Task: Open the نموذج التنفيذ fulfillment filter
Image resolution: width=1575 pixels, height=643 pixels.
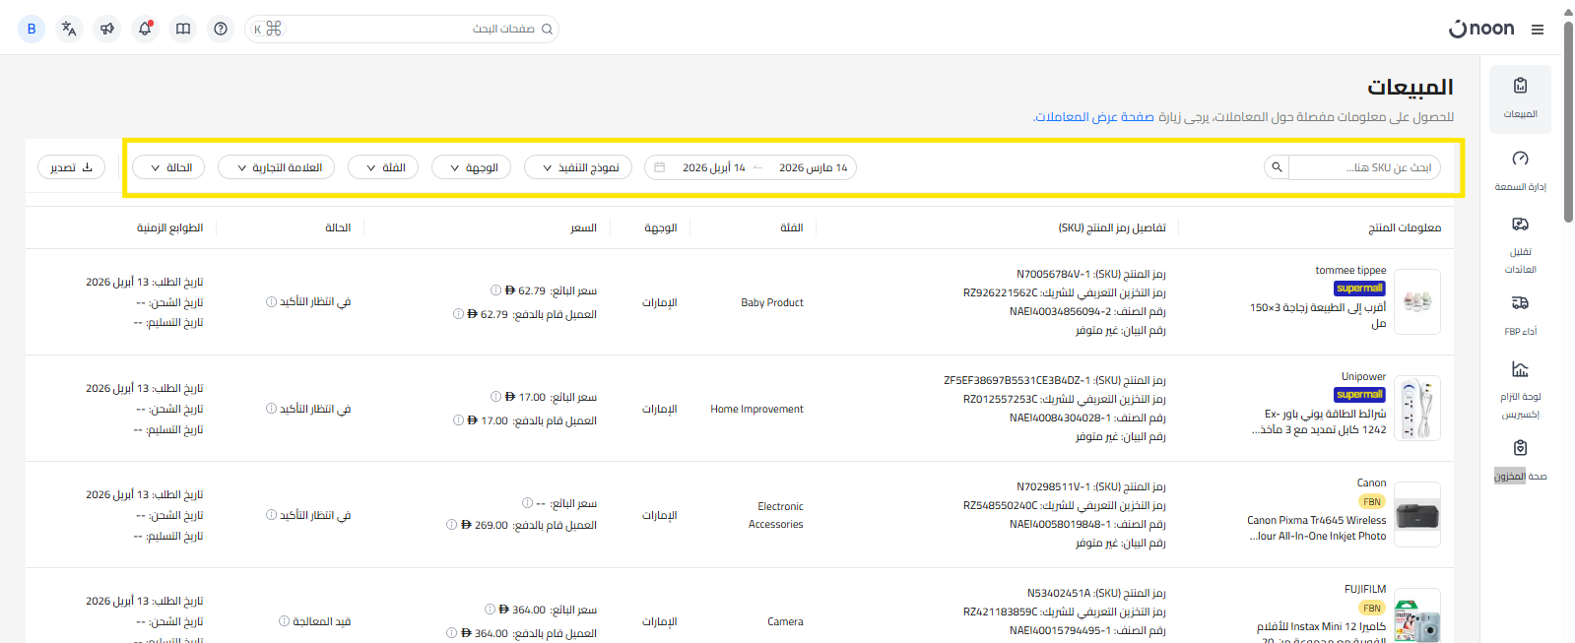Action: [578, 167]
